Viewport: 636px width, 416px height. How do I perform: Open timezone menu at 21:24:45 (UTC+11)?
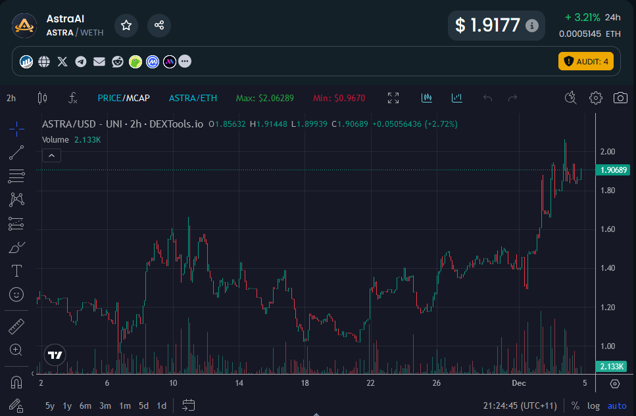[x=520, y=406]
